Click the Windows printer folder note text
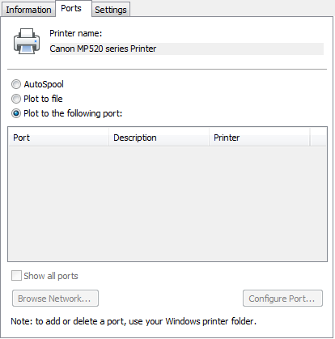 [x=134, y=321]
